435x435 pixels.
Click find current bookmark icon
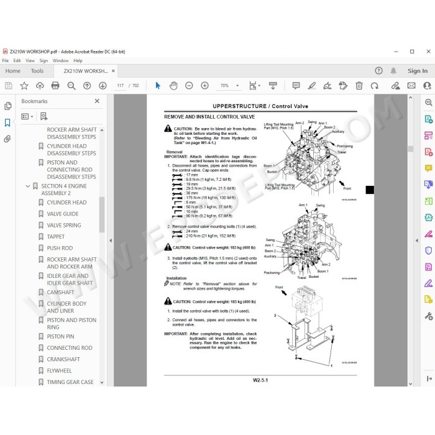43,116
